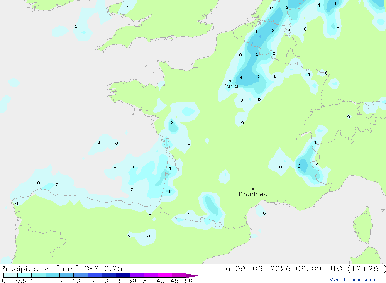386x283 pixels.
Task: Click the above-50 mm legend arrow tip
Action: [193, 276]
